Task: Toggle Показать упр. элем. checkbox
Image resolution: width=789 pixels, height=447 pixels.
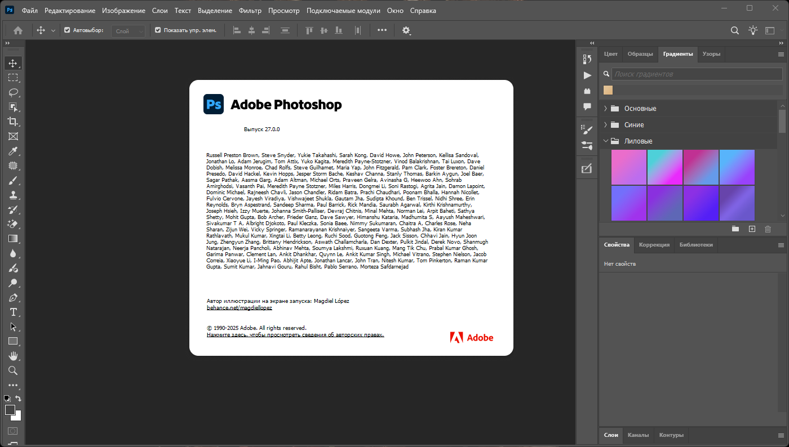Action: (158, 30)
